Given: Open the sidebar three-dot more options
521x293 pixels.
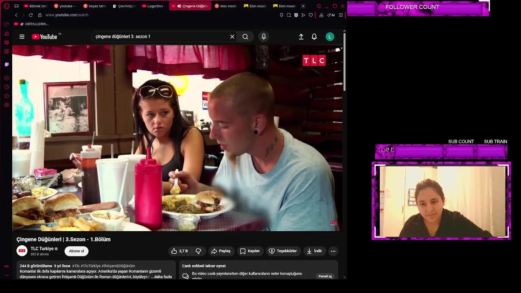Looking at the screenshot, I should (x=7, y=275).
